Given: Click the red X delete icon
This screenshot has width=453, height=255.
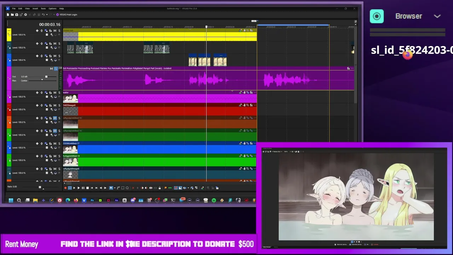Looking at the screenshot, I should 133,188.
